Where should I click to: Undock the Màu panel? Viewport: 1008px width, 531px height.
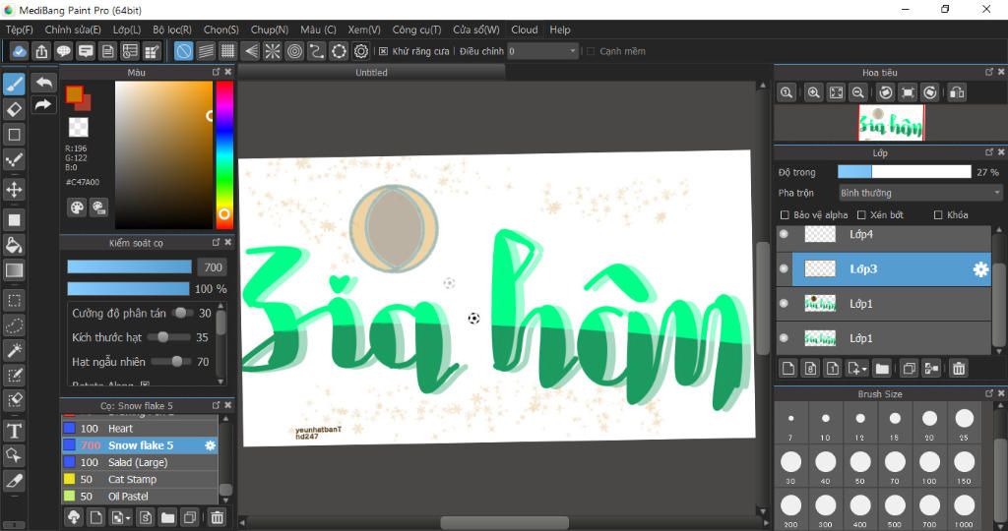point(216,72)
